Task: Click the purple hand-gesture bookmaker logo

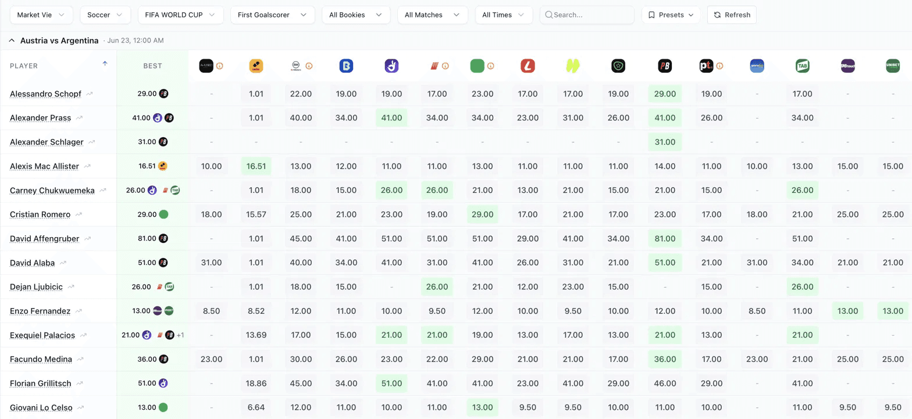Action: coord(392,66)
